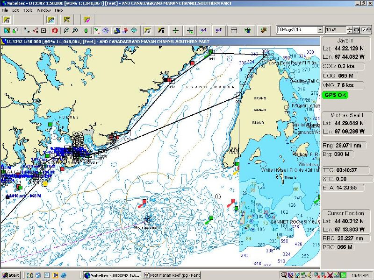Image resolution: width=374 pixels, height=280 pixels.
Task: Open the Edit menu
Action: click(15, 10)
